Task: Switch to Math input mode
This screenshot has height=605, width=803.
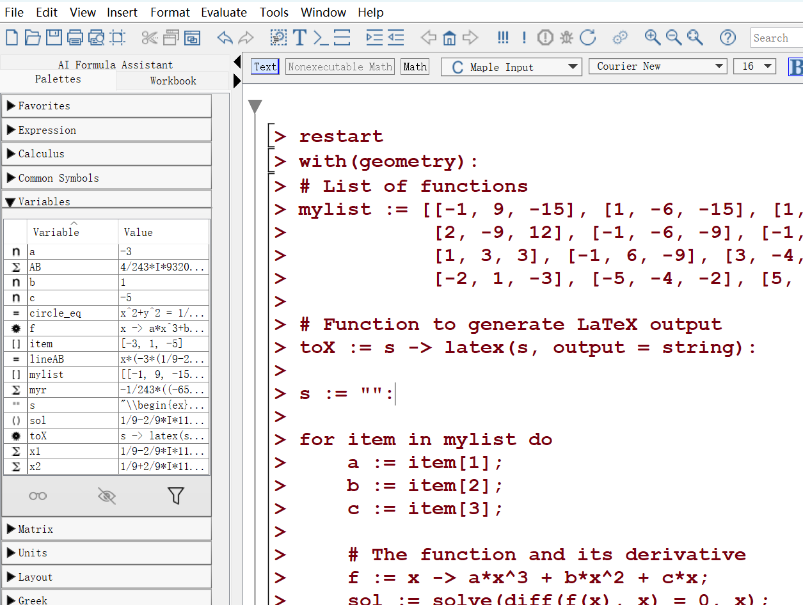Action: [415, 67]
